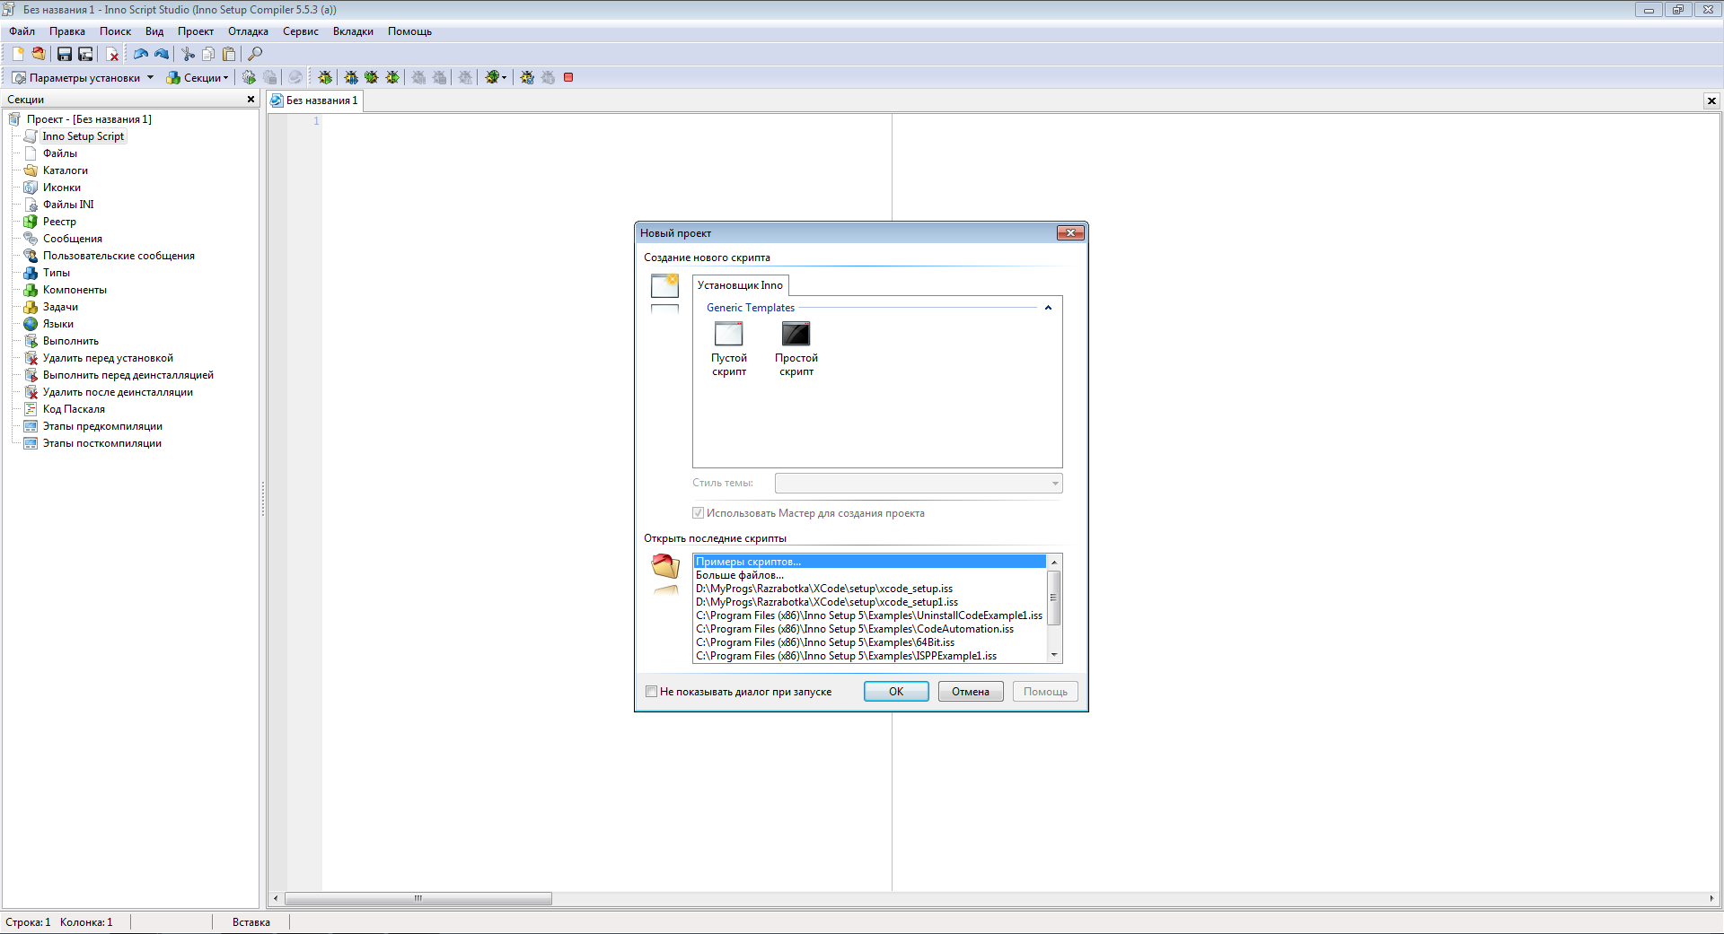This screenshot has height=934, width=1724.
Task: Click the Отмена button
Action: pyautogui.click(x=970, y=692)
